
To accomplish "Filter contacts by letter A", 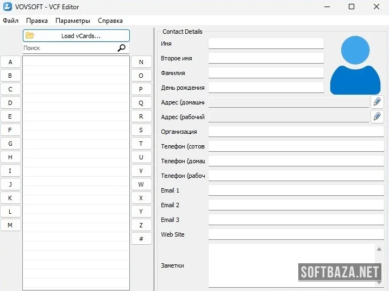I will [x=10, y=62].
